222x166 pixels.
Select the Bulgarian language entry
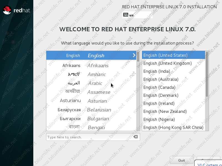91,119
